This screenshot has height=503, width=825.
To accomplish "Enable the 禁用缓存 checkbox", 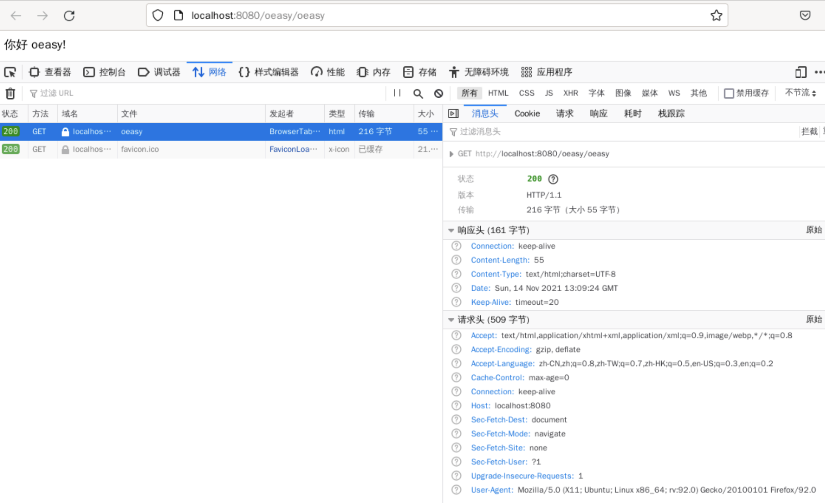I will click(x=729, y=93).
